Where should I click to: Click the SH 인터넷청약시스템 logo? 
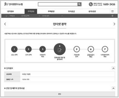pos(13,4)
